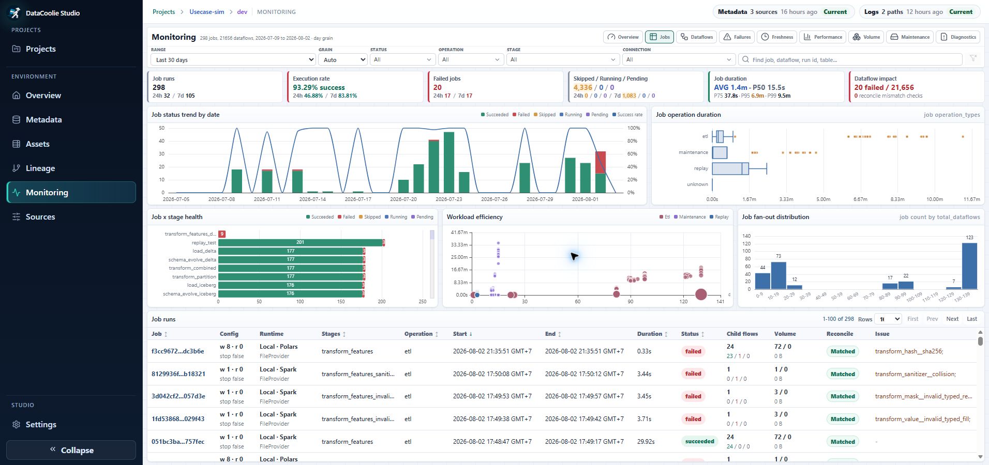Open the Range dropdown Last 30 days
The image size is (989, 465).
(233, 60)
